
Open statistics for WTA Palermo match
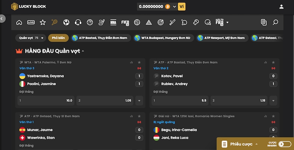(x=132, y=62)
